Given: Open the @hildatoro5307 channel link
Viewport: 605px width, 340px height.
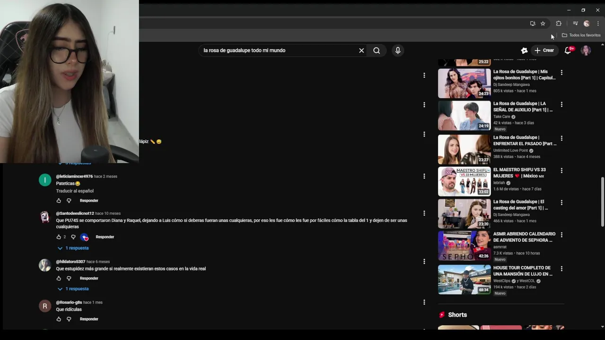Looking at the screenshot, I should (x=70, y=262).
